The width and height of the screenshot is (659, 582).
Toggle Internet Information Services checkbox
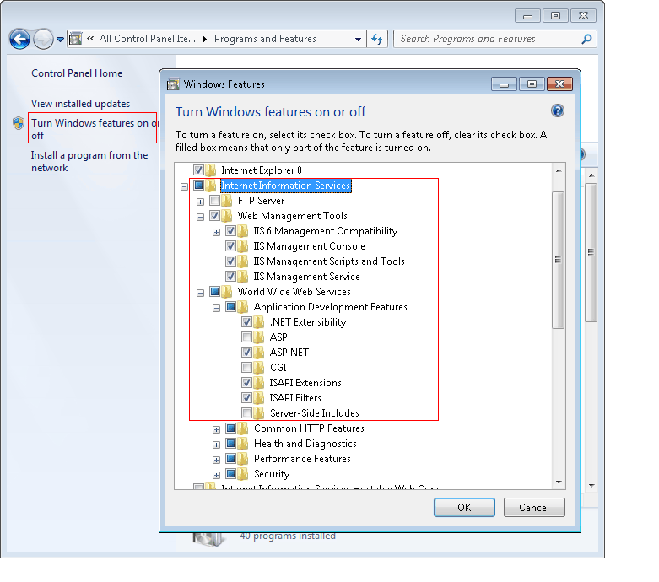(198, 186)
